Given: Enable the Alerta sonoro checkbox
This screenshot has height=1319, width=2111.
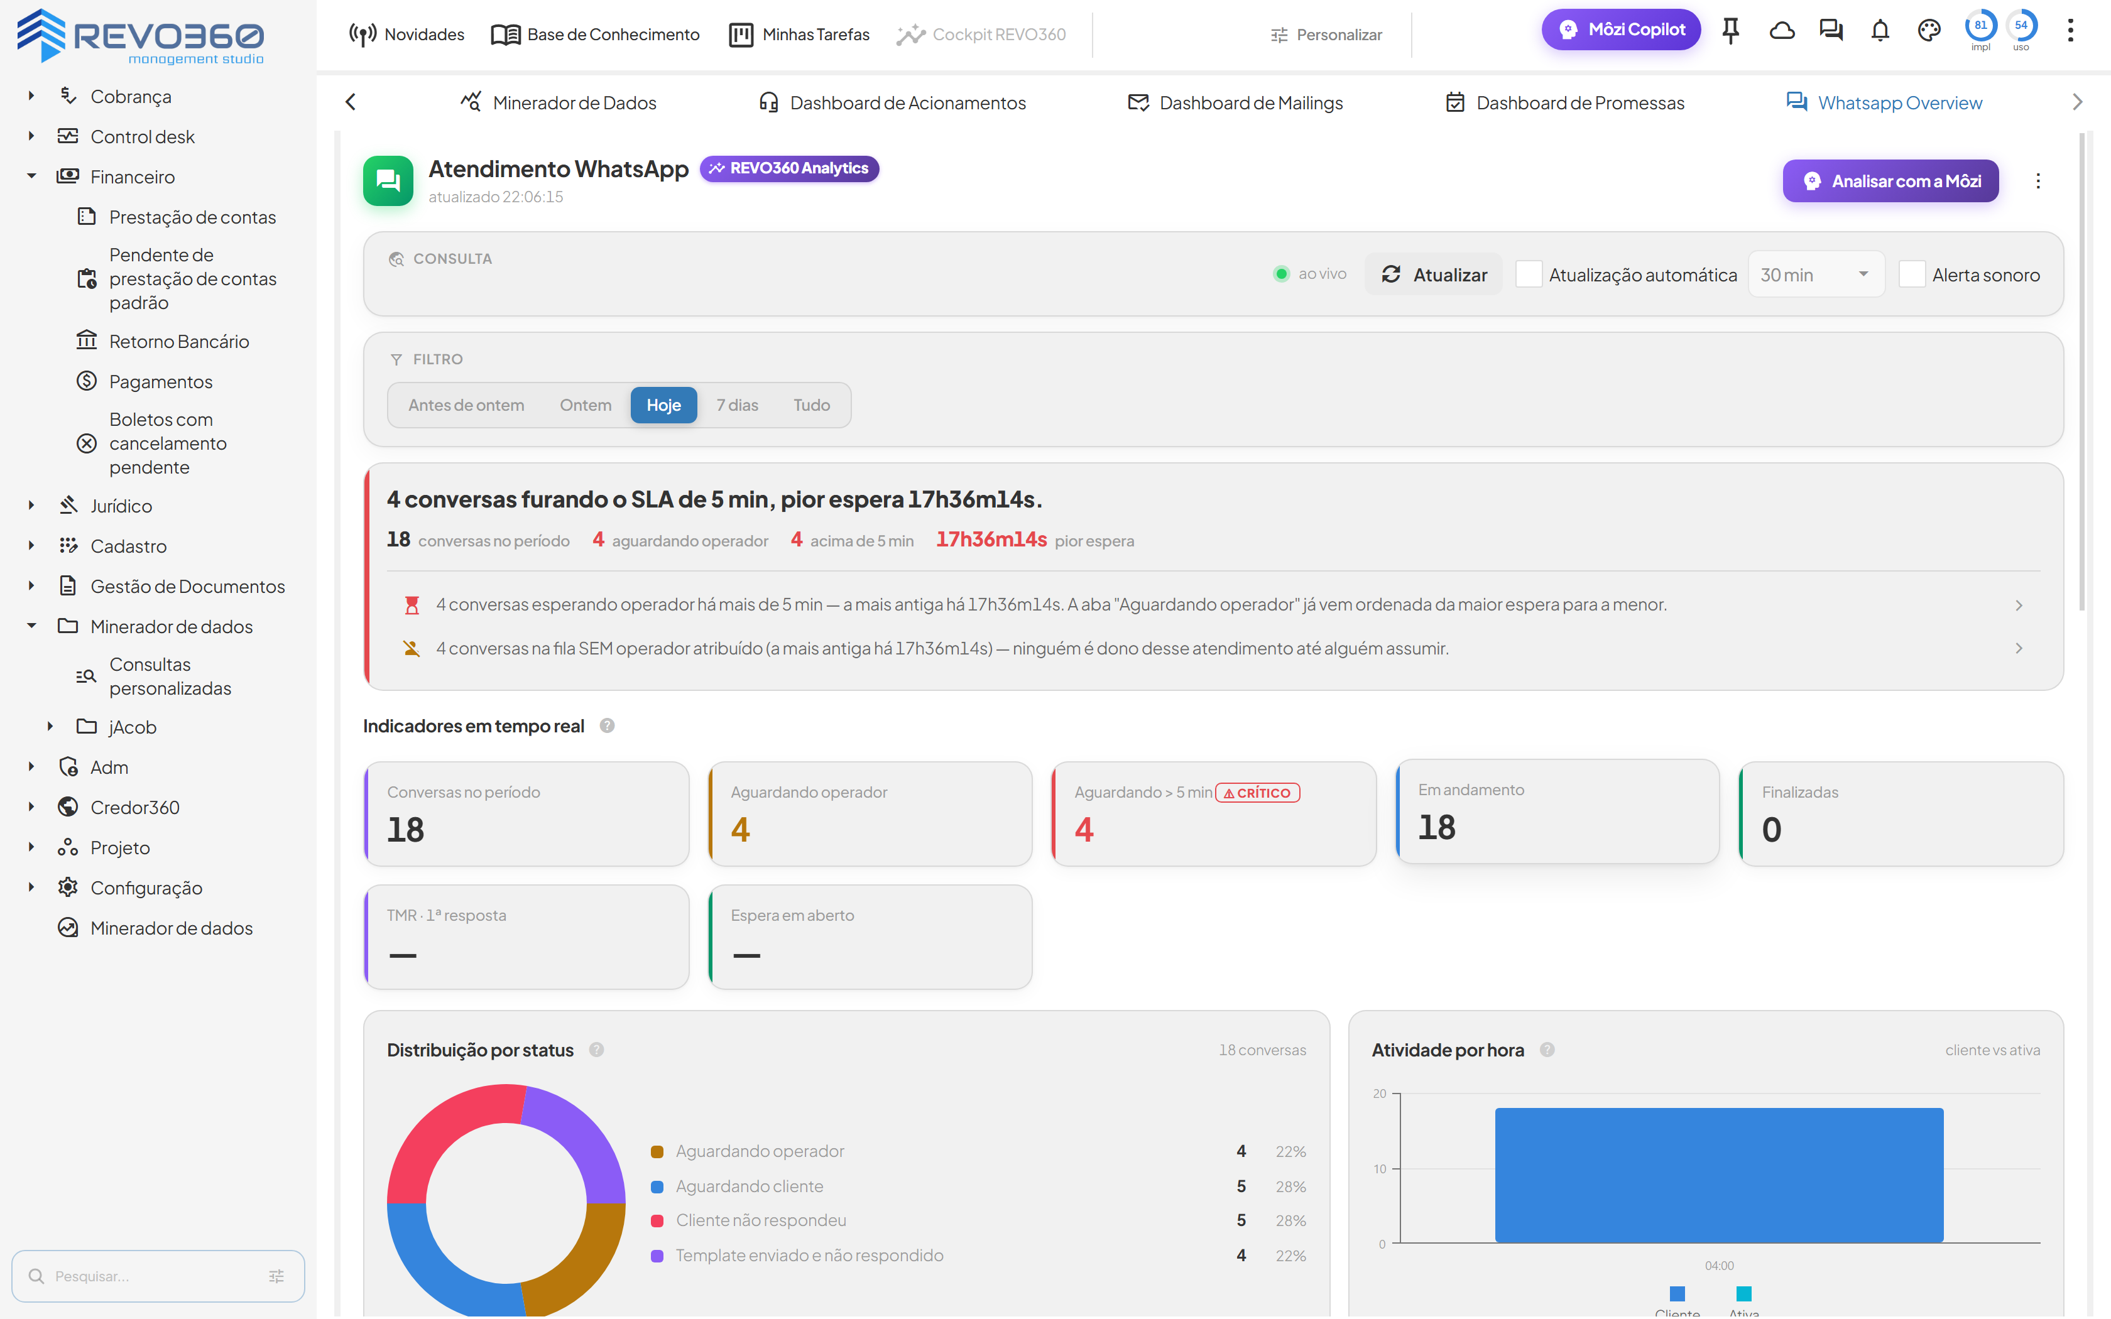Looking at the screenshot, I should tap(1911, 274).
